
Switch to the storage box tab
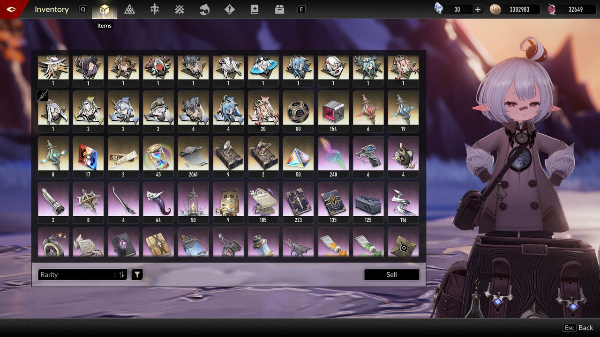280,9
